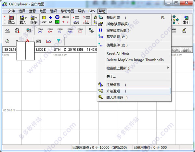
Task: Click the track control box icon
Action: pos(76,17)
